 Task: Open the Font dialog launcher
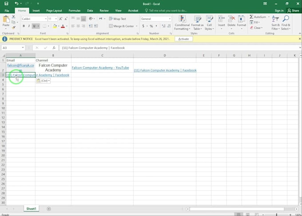click(x=68, y=33)
